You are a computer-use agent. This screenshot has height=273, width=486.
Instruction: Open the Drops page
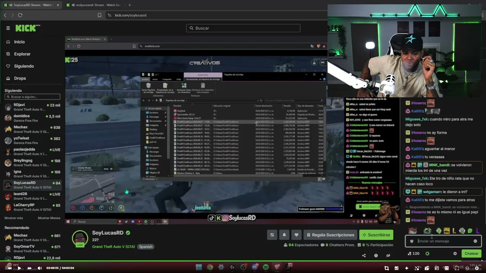tap(20, 78)
